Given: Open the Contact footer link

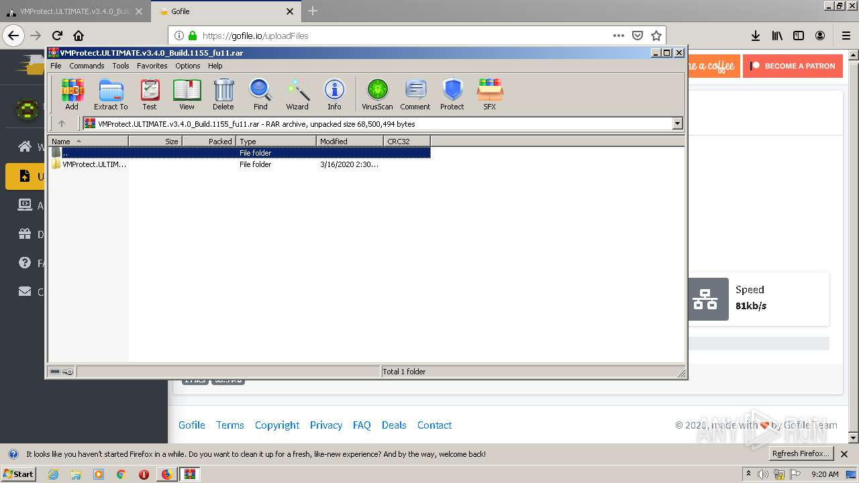Looking at the screenshot, I should pos(434,425).
